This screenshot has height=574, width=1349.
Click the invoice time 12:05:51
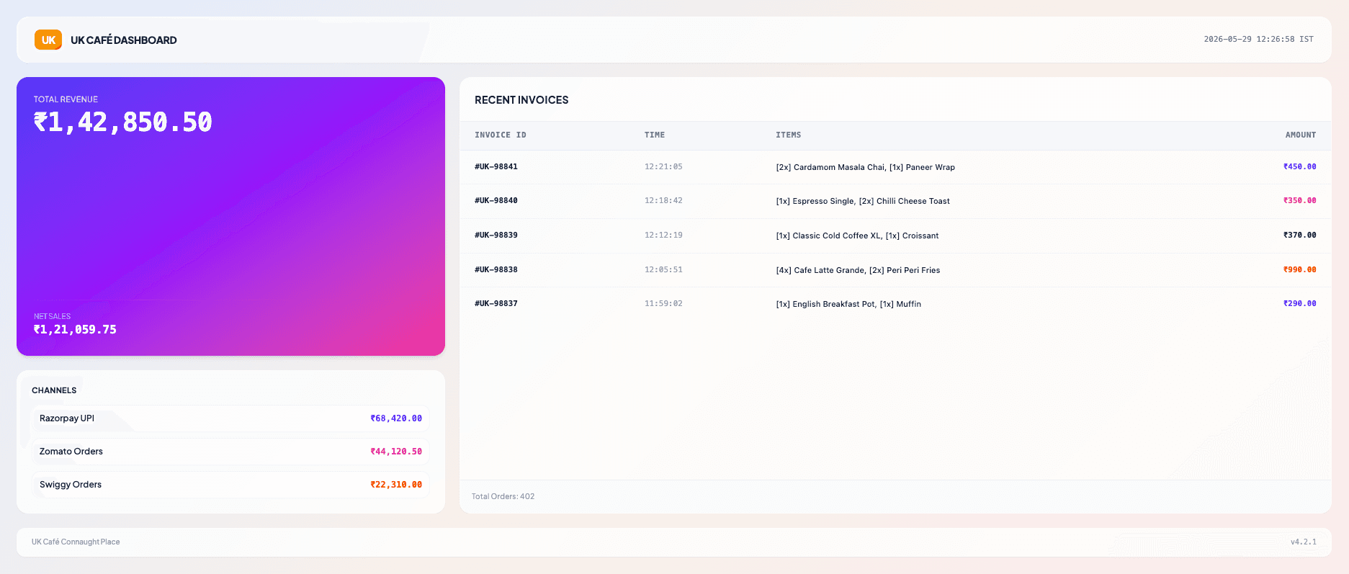click(663, 269)
